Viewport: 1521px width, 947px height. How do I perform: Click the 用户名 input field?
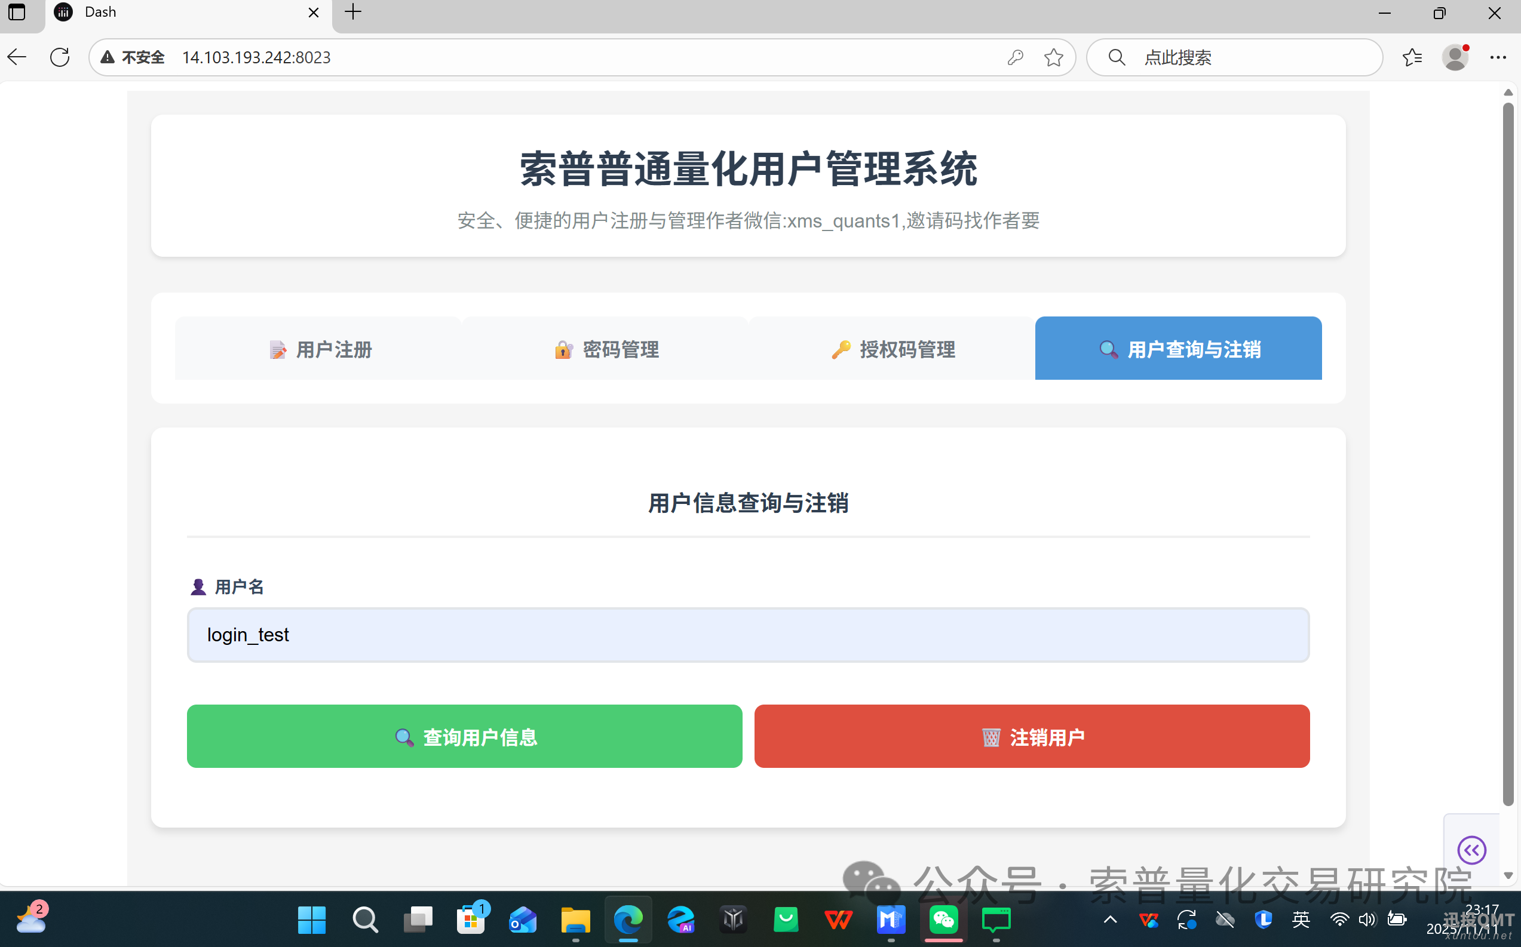748,635
